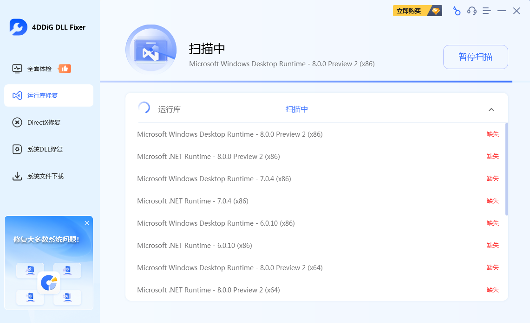Click the 立即购买 buy now button
530x323 pixels.
418,11
